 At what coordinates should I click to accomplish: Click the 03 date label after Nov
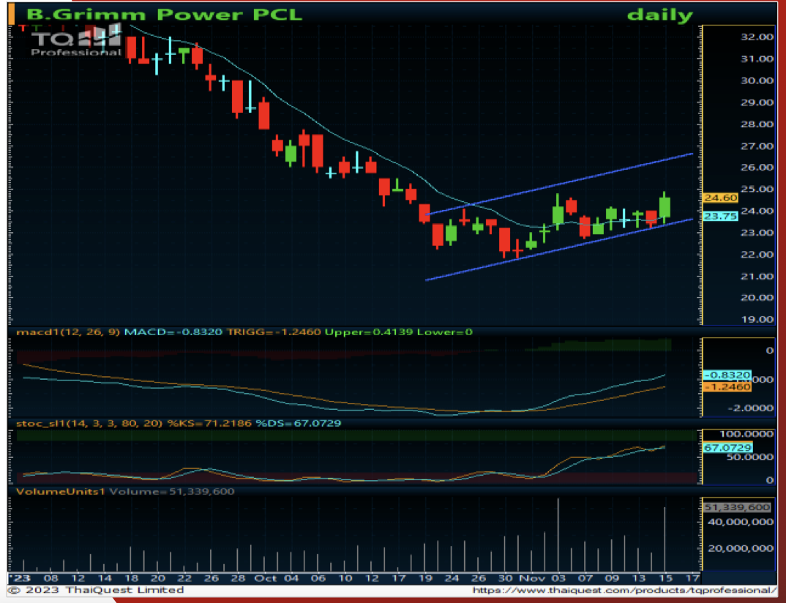tap(558, 578)
